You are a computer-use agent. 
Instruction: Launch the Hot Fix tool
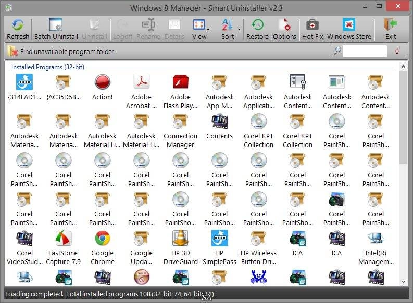click(x=312, y=29)
